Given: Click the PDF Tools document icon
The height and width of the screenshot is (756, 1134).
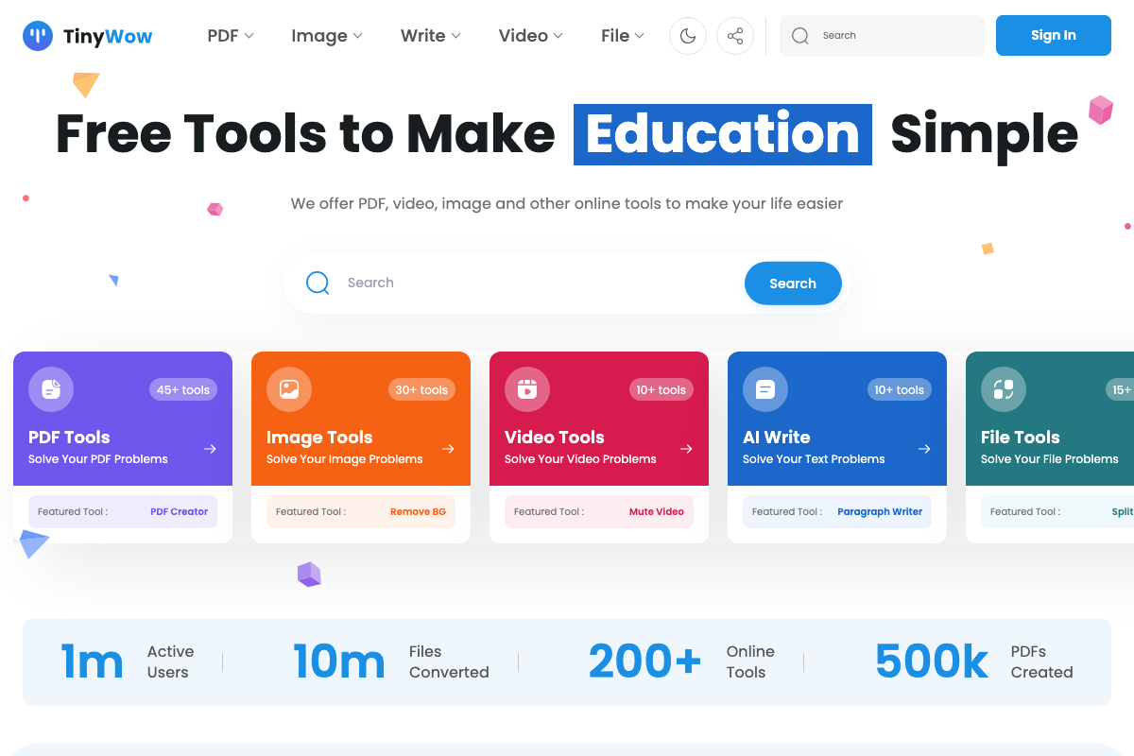Looking at the screenshot, I should [x=51, y=389].
